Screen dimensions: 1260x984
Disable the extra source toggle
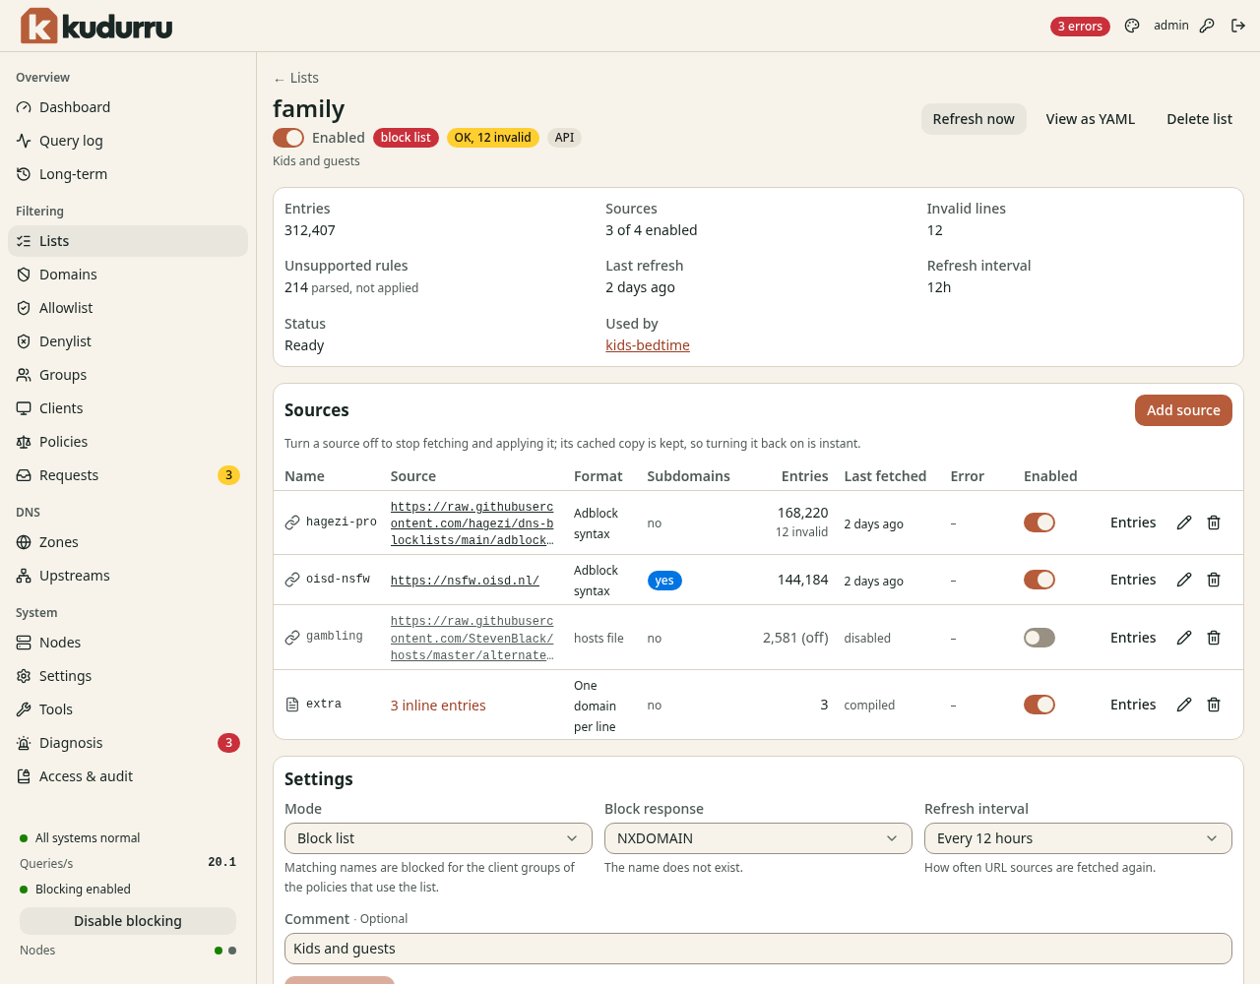pos(1039,705)
